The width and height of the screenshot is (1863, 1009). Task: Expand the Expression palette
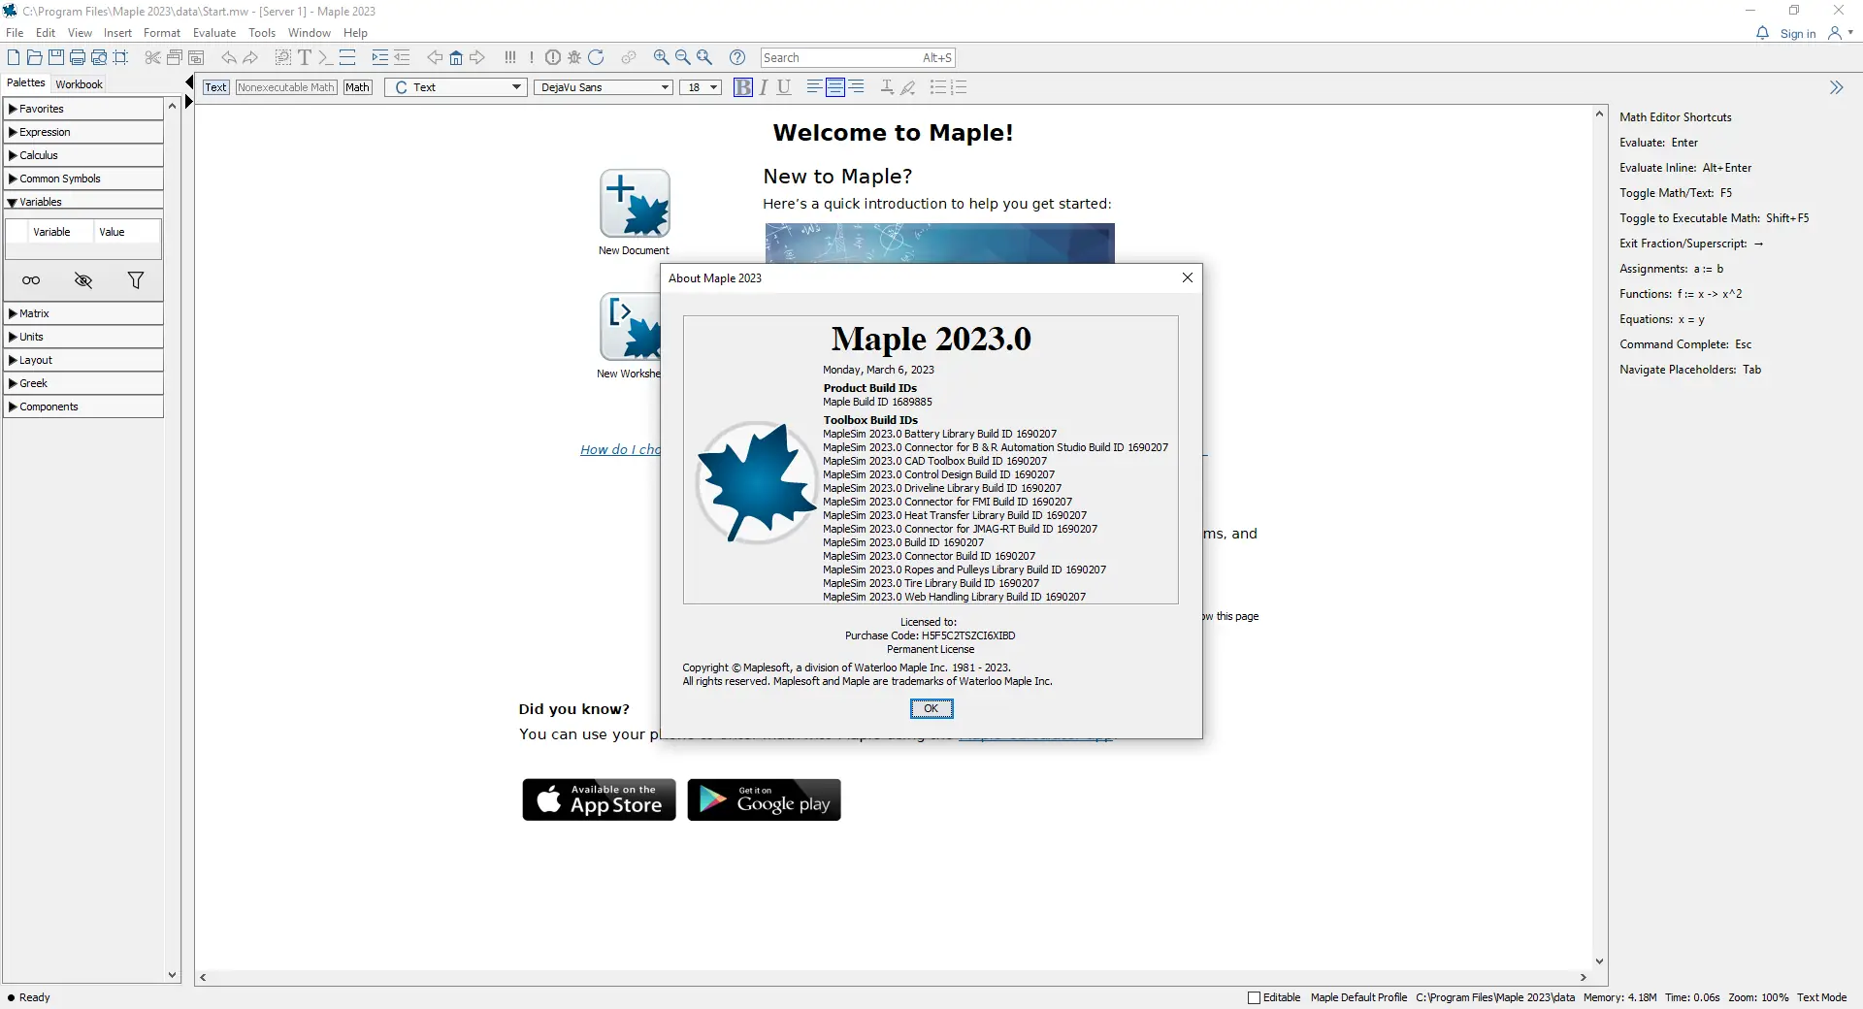coord(83,132)
